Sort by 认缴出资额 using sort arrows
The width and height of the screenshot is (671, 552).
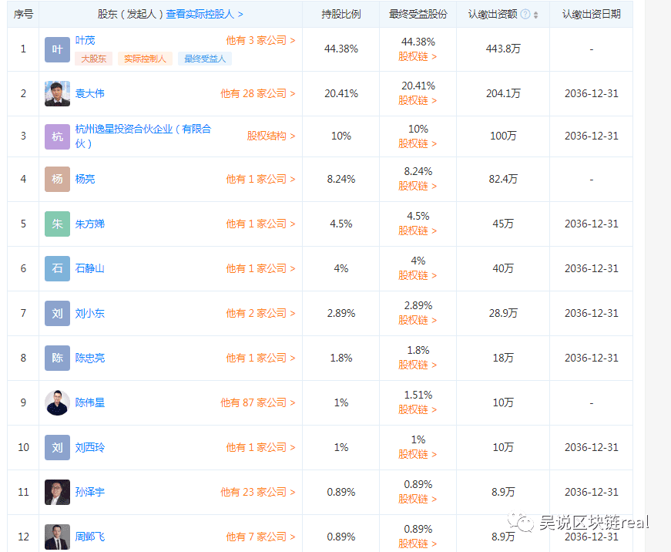(x=535, y=15)
